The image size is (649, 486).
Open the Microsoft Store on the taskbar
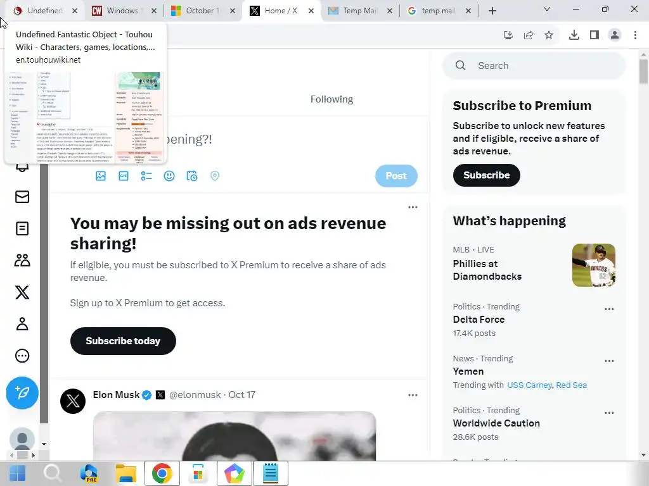click(198, 473)
